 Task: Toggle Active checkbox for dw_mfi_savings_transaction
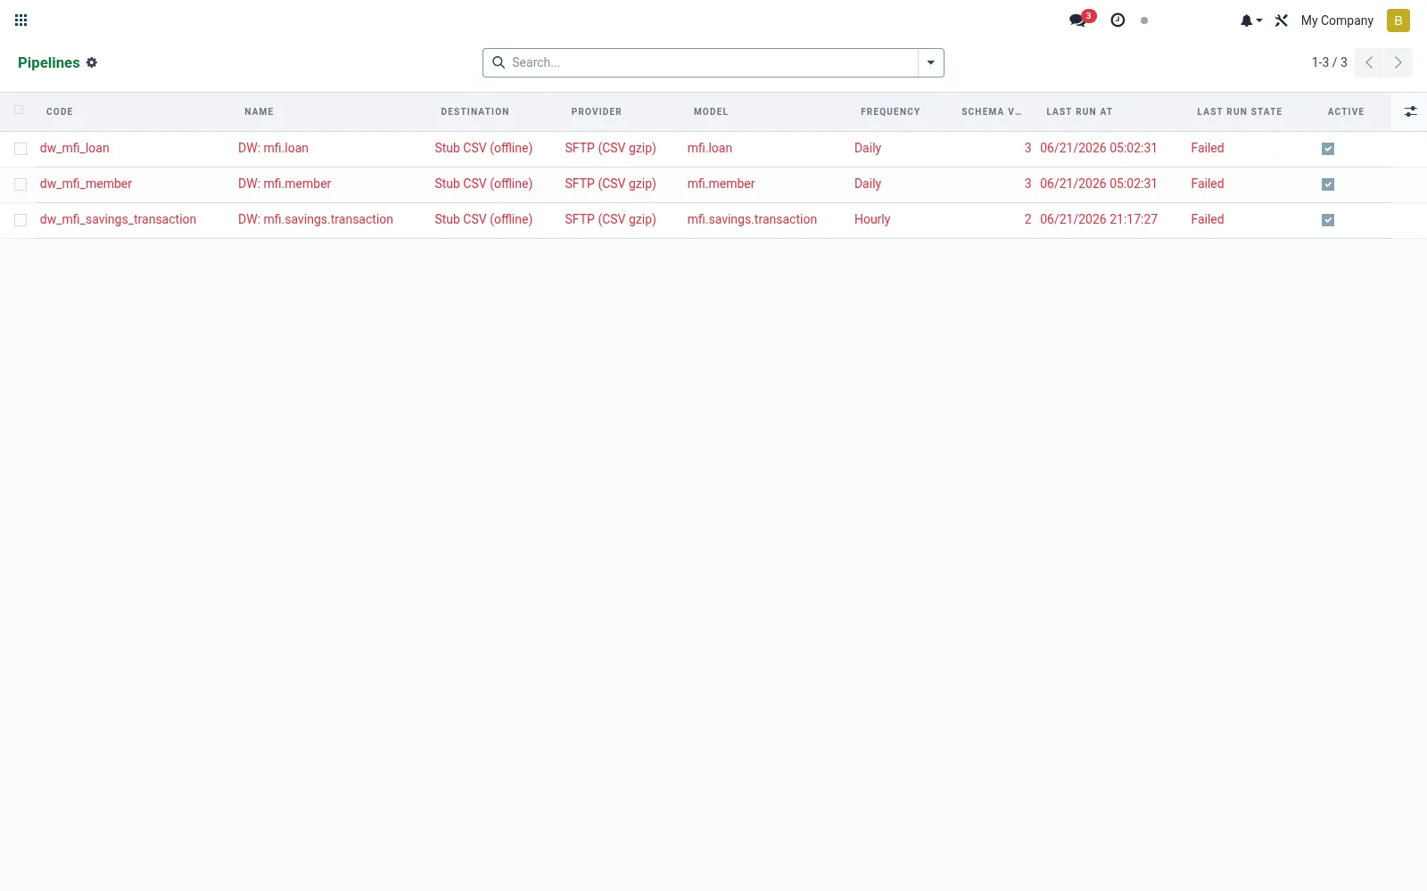pos(1328,220)
